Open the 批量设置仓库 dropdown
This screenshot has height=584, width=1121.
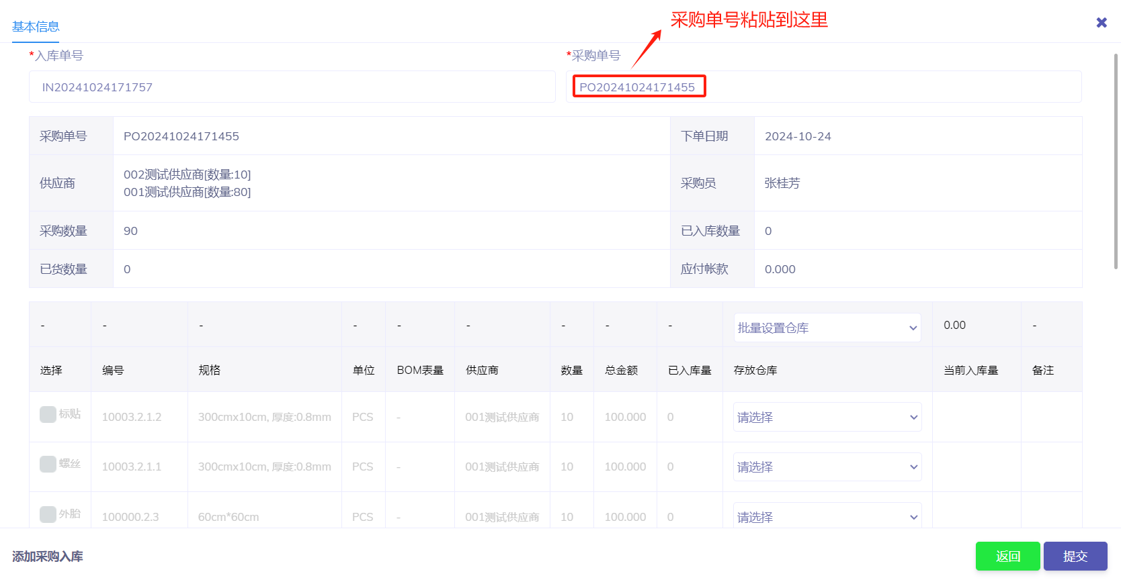click(x=827, y=328)
